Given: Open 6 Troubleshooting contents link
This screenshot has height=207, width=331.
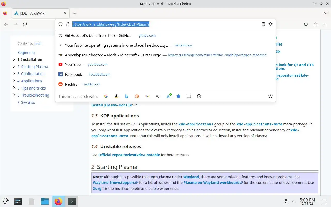Looking at the screenshot, I should click(x=33, y=95).
